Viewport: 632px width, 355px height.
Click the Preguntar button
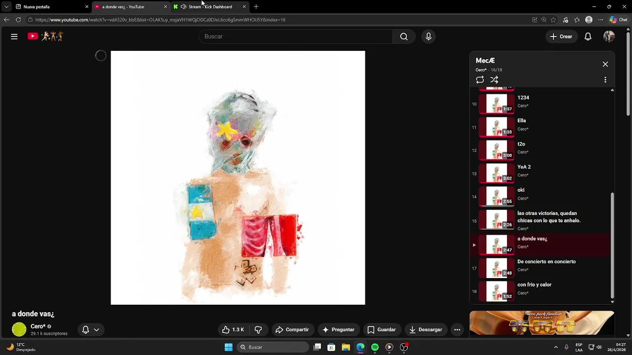coord(338,329)
